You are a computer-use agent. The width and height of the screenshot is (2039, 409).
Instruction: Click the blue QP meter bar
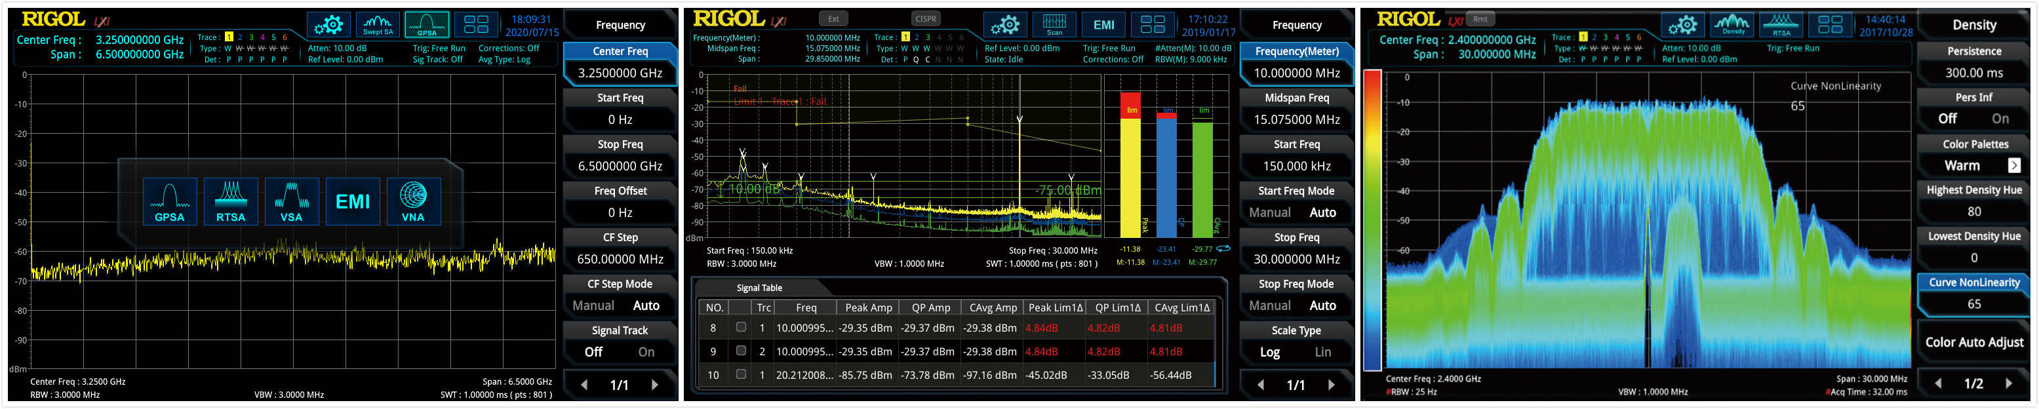coord(1166,175)
